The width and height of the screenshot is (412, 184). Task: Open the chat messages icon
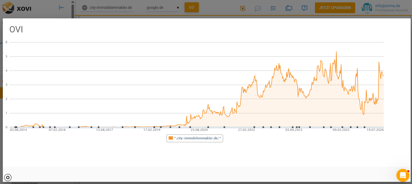tap(258, 8)
